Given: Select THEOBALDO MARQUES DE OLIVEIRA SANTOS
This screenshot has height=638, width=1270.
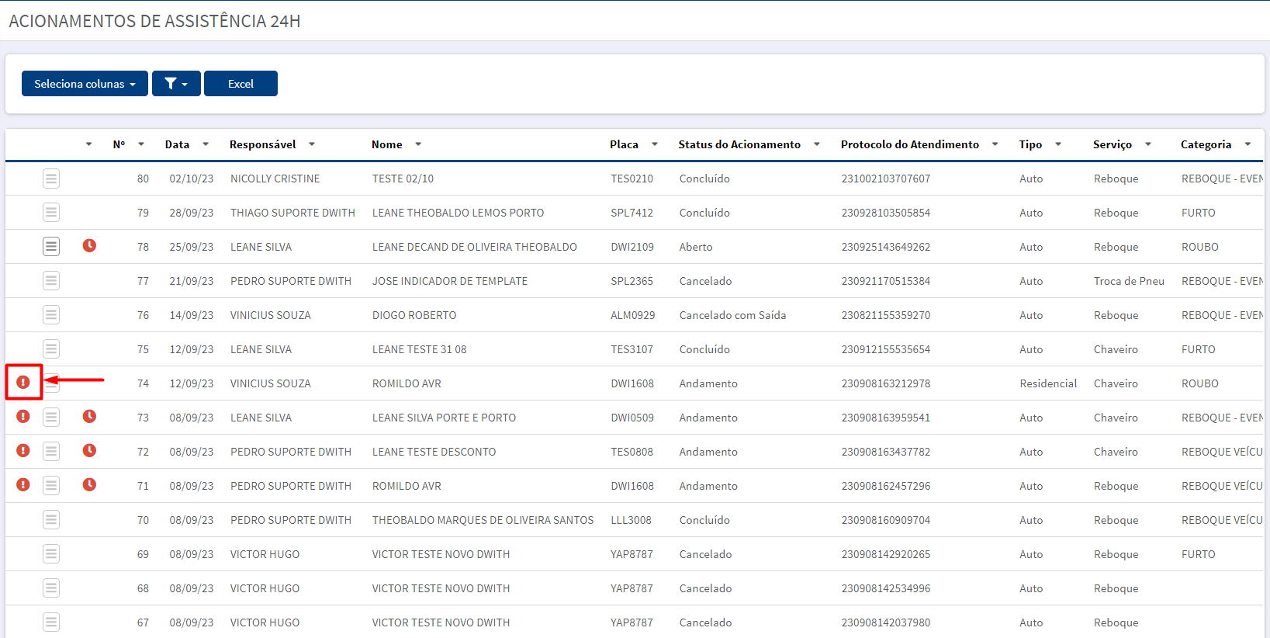Looking at the screenshot, I should [x=483, y=520].
